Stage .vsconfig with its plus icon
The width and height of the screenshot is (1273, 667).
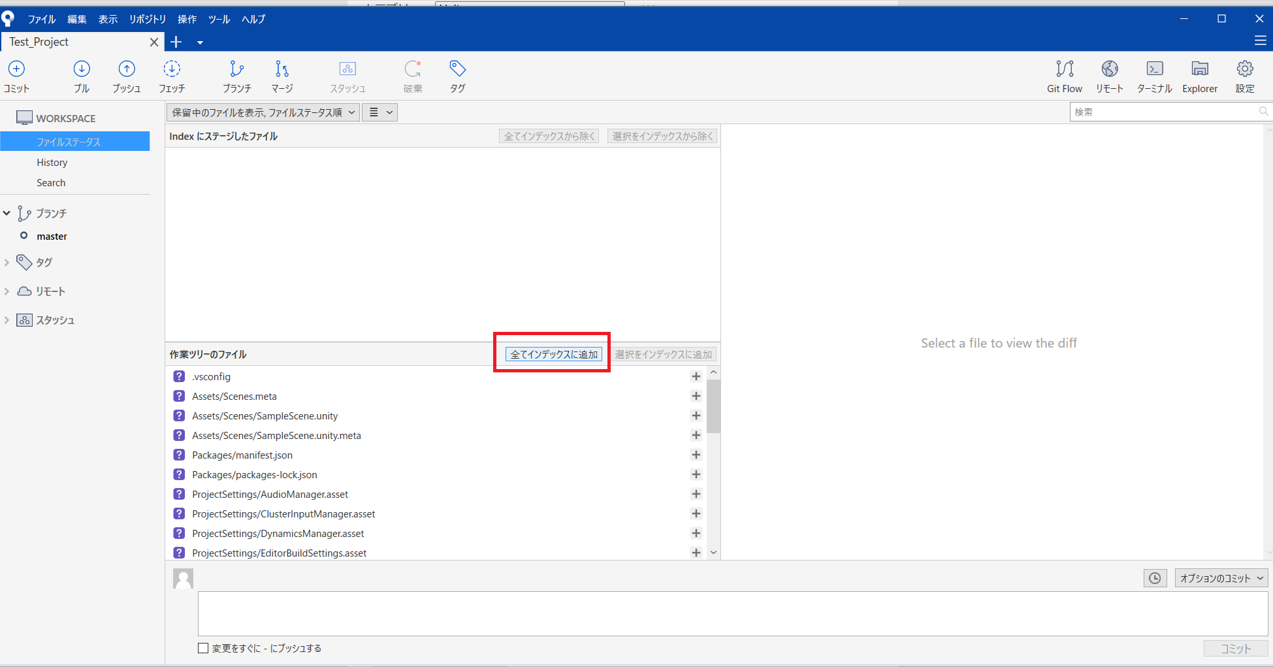(696, 376)
